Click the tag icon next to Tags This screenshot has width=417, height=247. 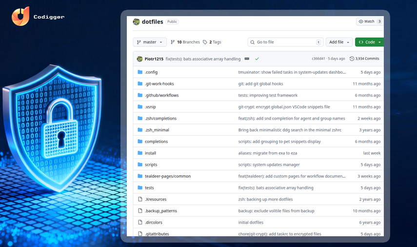click(205, 42)
